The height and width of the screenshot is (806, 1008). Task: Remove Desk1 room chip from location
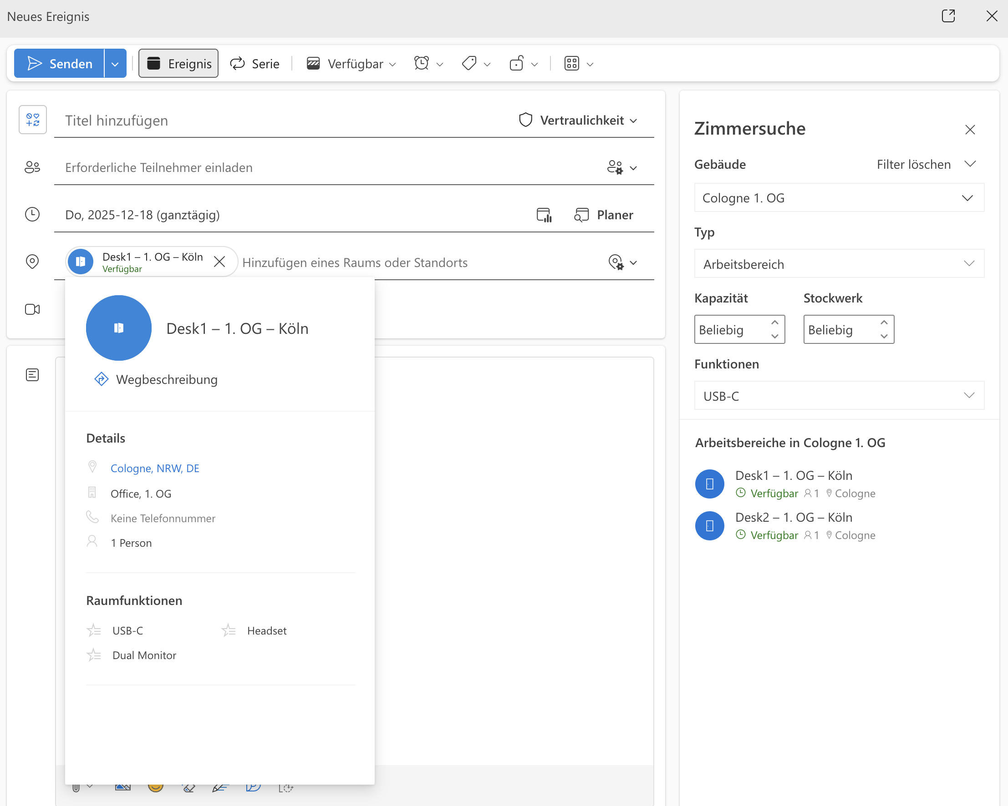coord(219,262)
